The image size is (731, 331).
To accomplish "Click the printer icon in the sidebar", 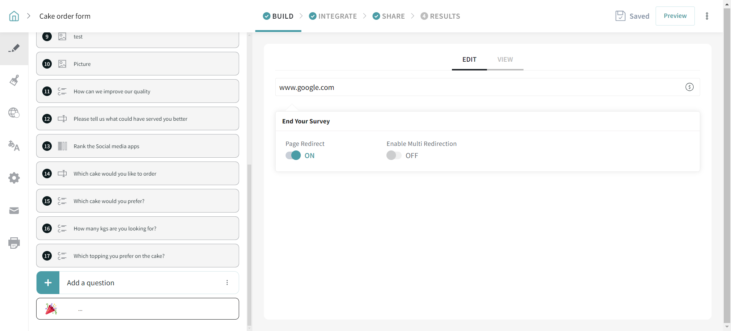I will point(14,243).
